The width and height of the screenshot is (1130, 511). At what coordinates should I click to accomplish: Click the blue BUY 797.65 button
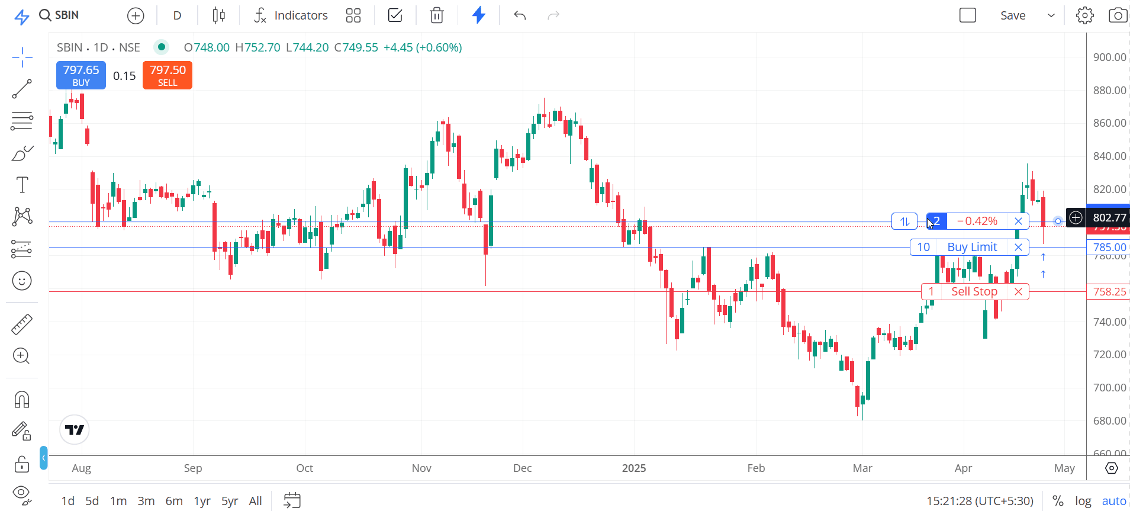[81, 75]
